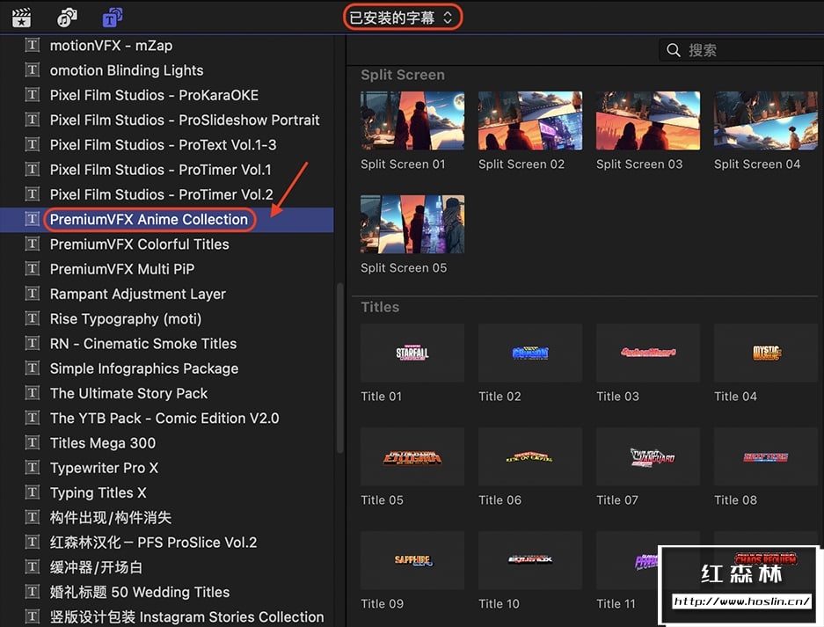
Task: Select PremiumVFX Anime Collection category
Action: [x=166, y=219]
